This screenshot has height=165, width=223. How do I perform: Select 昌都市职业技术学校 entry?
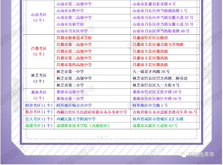(x=74, y=38)
